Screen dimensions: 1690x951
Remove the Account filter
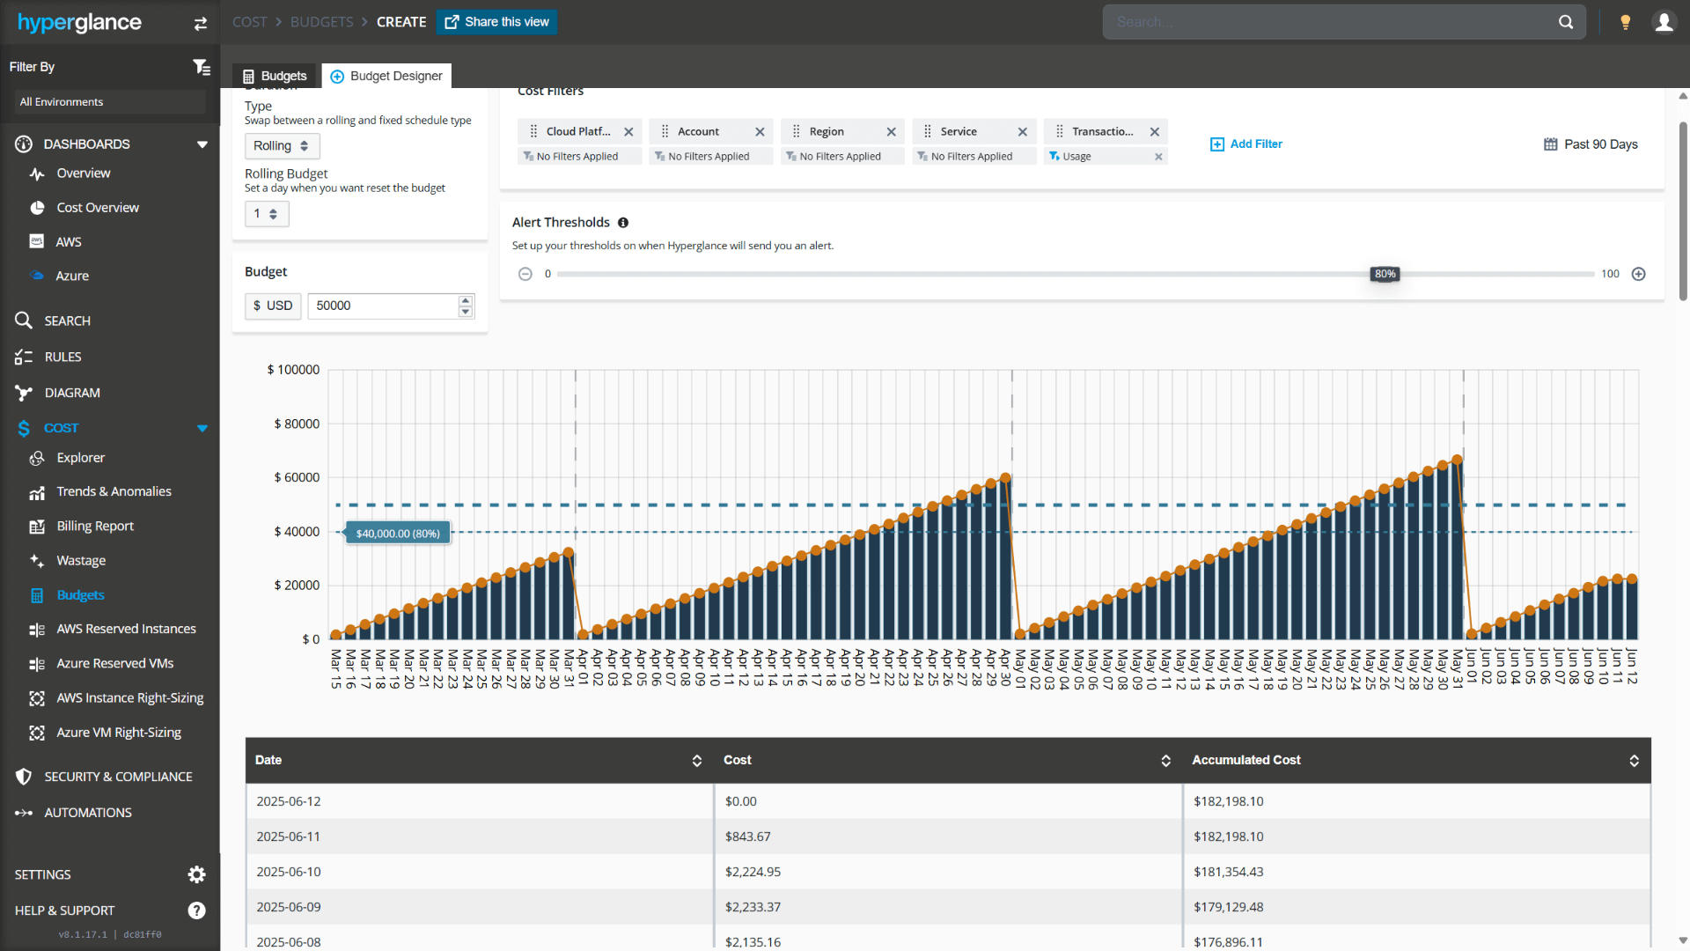(x=760, y=132)
